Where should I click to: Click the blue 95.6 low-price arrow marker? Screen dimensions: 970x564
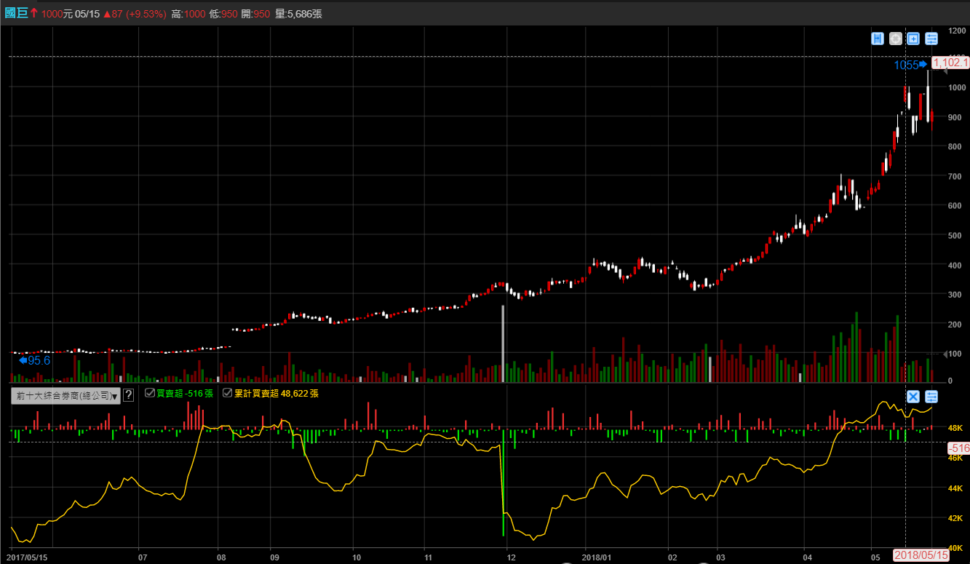pyautogui.click(x=34, y=360)
